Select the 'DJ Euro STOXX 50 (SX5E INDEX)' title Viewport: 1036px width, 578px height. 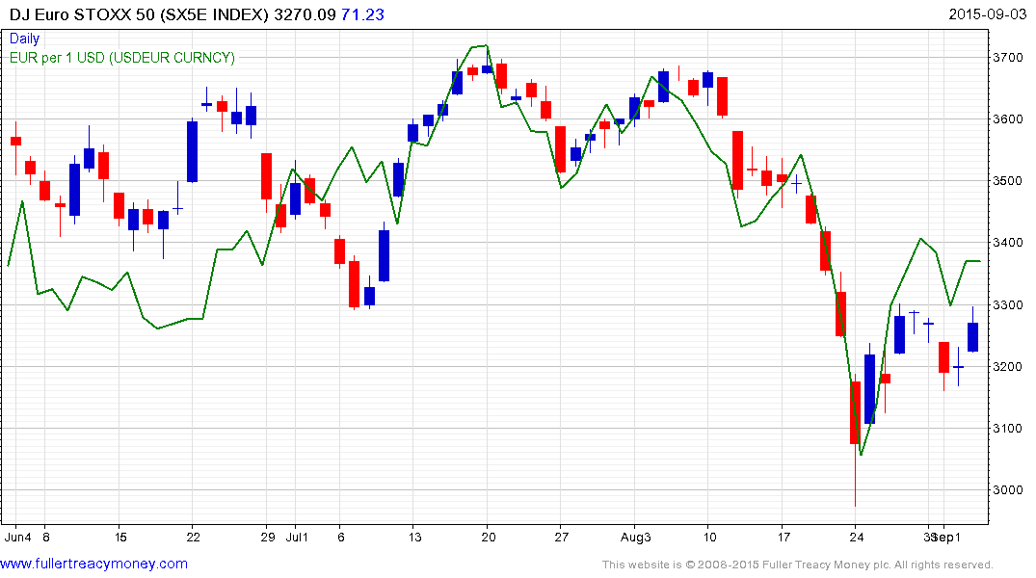pyautogui.click(x=140, y=14)
